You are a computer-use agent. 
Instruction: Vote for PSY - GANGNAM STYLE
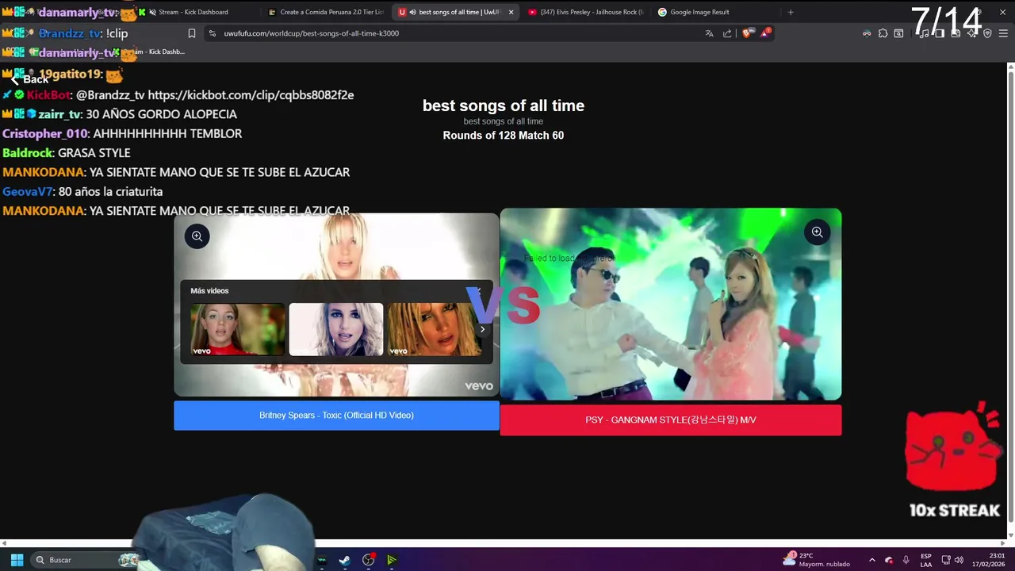click(x=670, y=420)
